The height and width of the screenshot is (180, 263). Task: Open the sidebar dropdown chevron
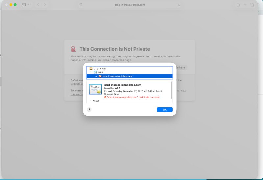click(x=29, y=5)
